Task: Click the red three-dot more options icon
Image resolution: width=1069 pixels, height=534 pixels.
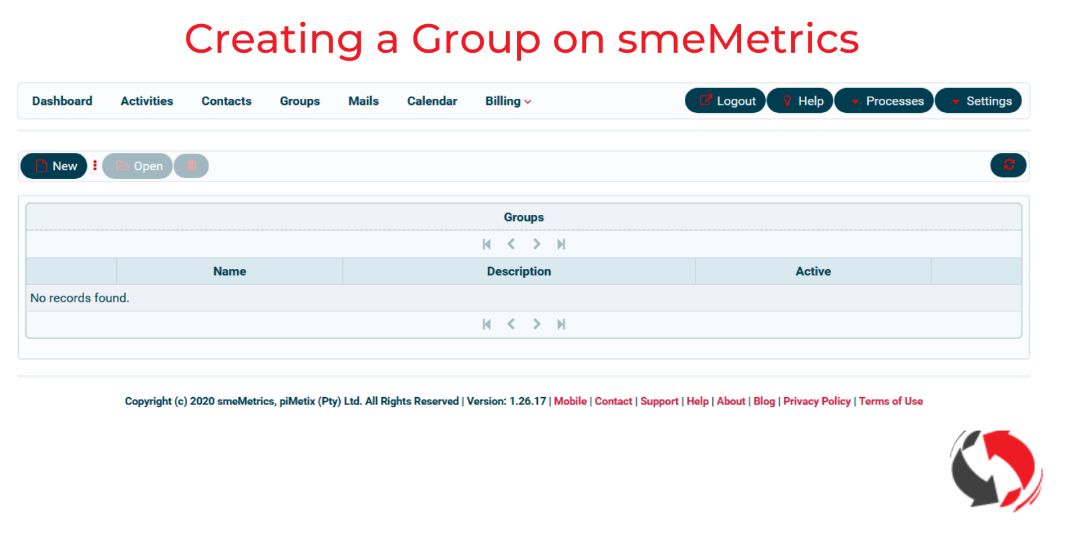Action: coord(95,166)
